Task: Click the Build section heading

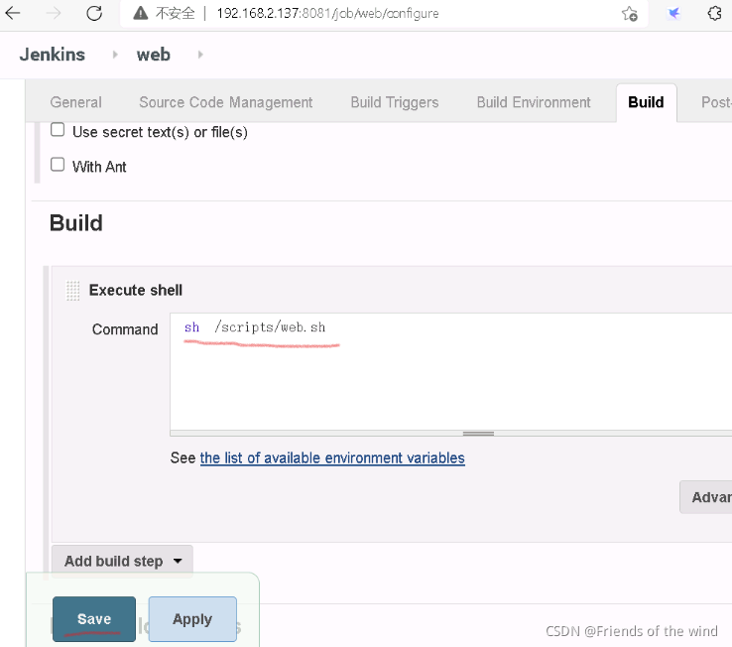Action: (x=76, y=223)
